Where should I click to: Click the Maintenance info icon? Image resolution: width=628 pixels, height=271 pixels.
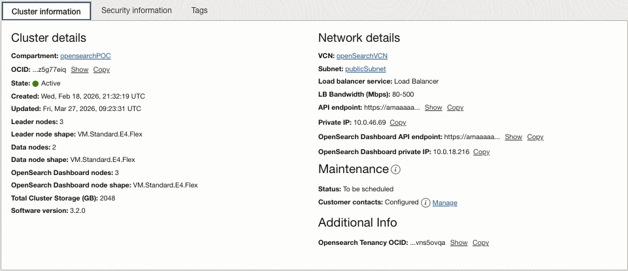coord(395,170)
